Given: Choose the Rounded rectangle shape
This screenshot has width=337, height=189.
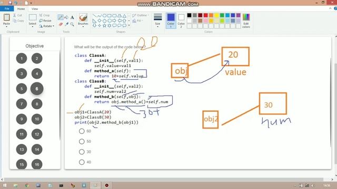Looking at the screenshot, I should (x=114, y=16).
